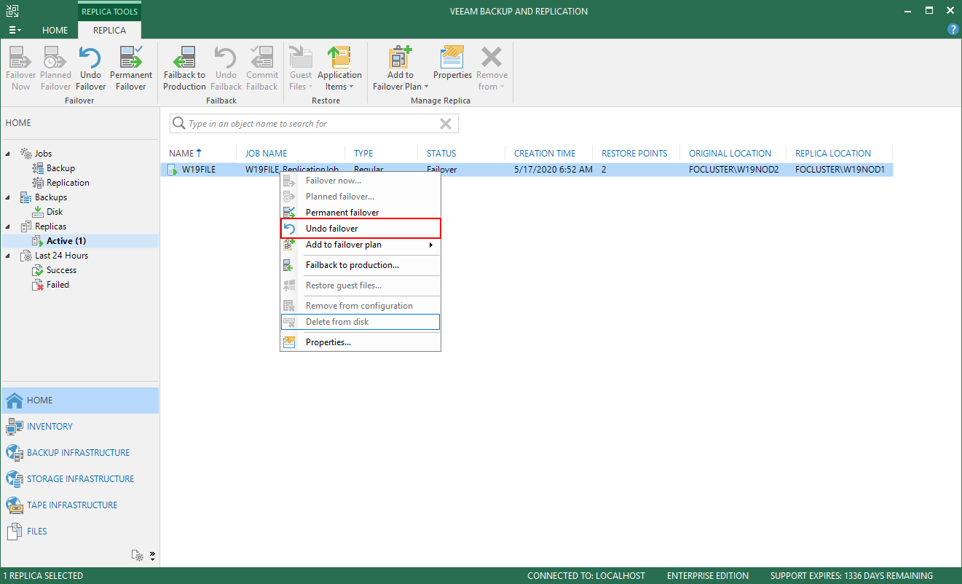Sort by the RESTORE POINTS column header
Screen dimensions: 962x584
tap(634, 154)
